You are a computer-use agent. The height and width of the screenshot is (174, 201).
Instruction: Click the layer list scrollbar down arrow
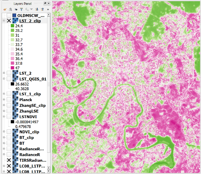(49, 171)
